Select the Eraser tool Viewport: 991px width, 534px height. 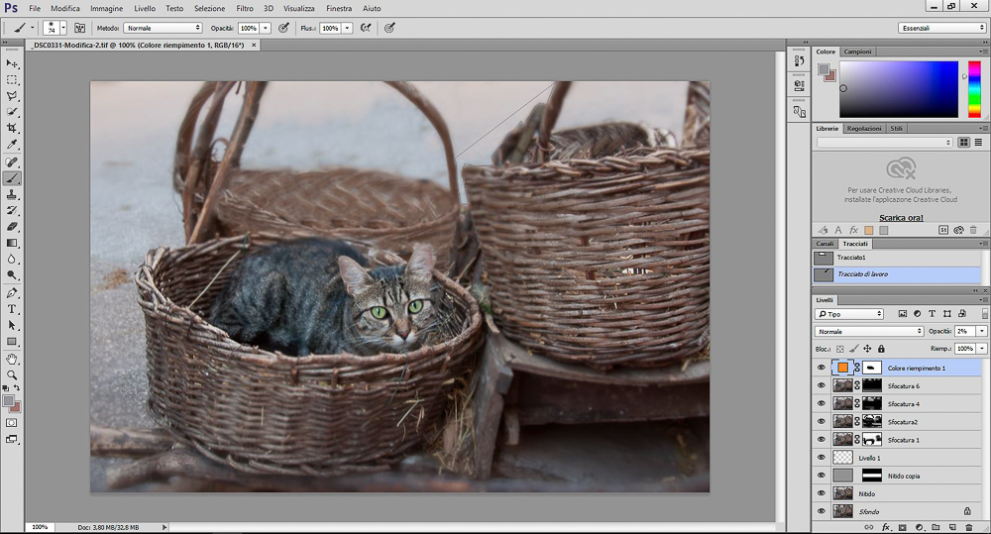point(12,227)
